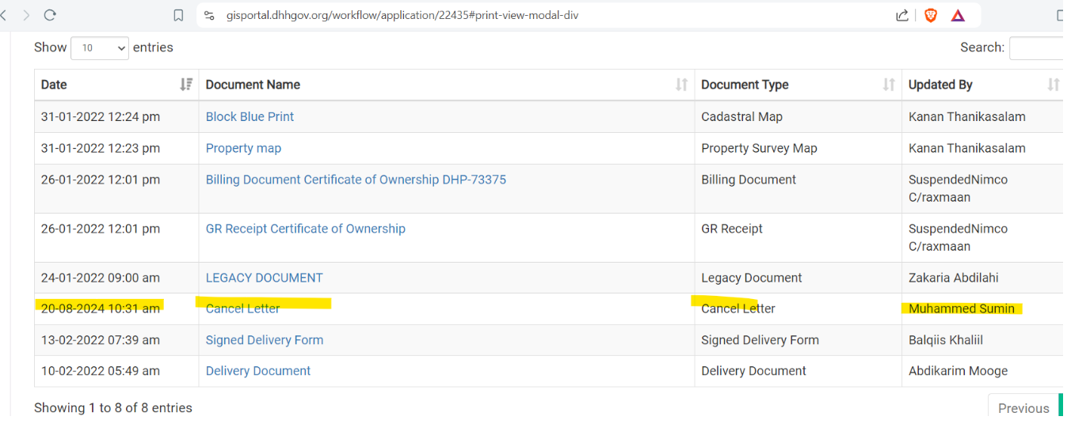
Task: Open Brave Shields lion icon
Action: coord(931,15)
